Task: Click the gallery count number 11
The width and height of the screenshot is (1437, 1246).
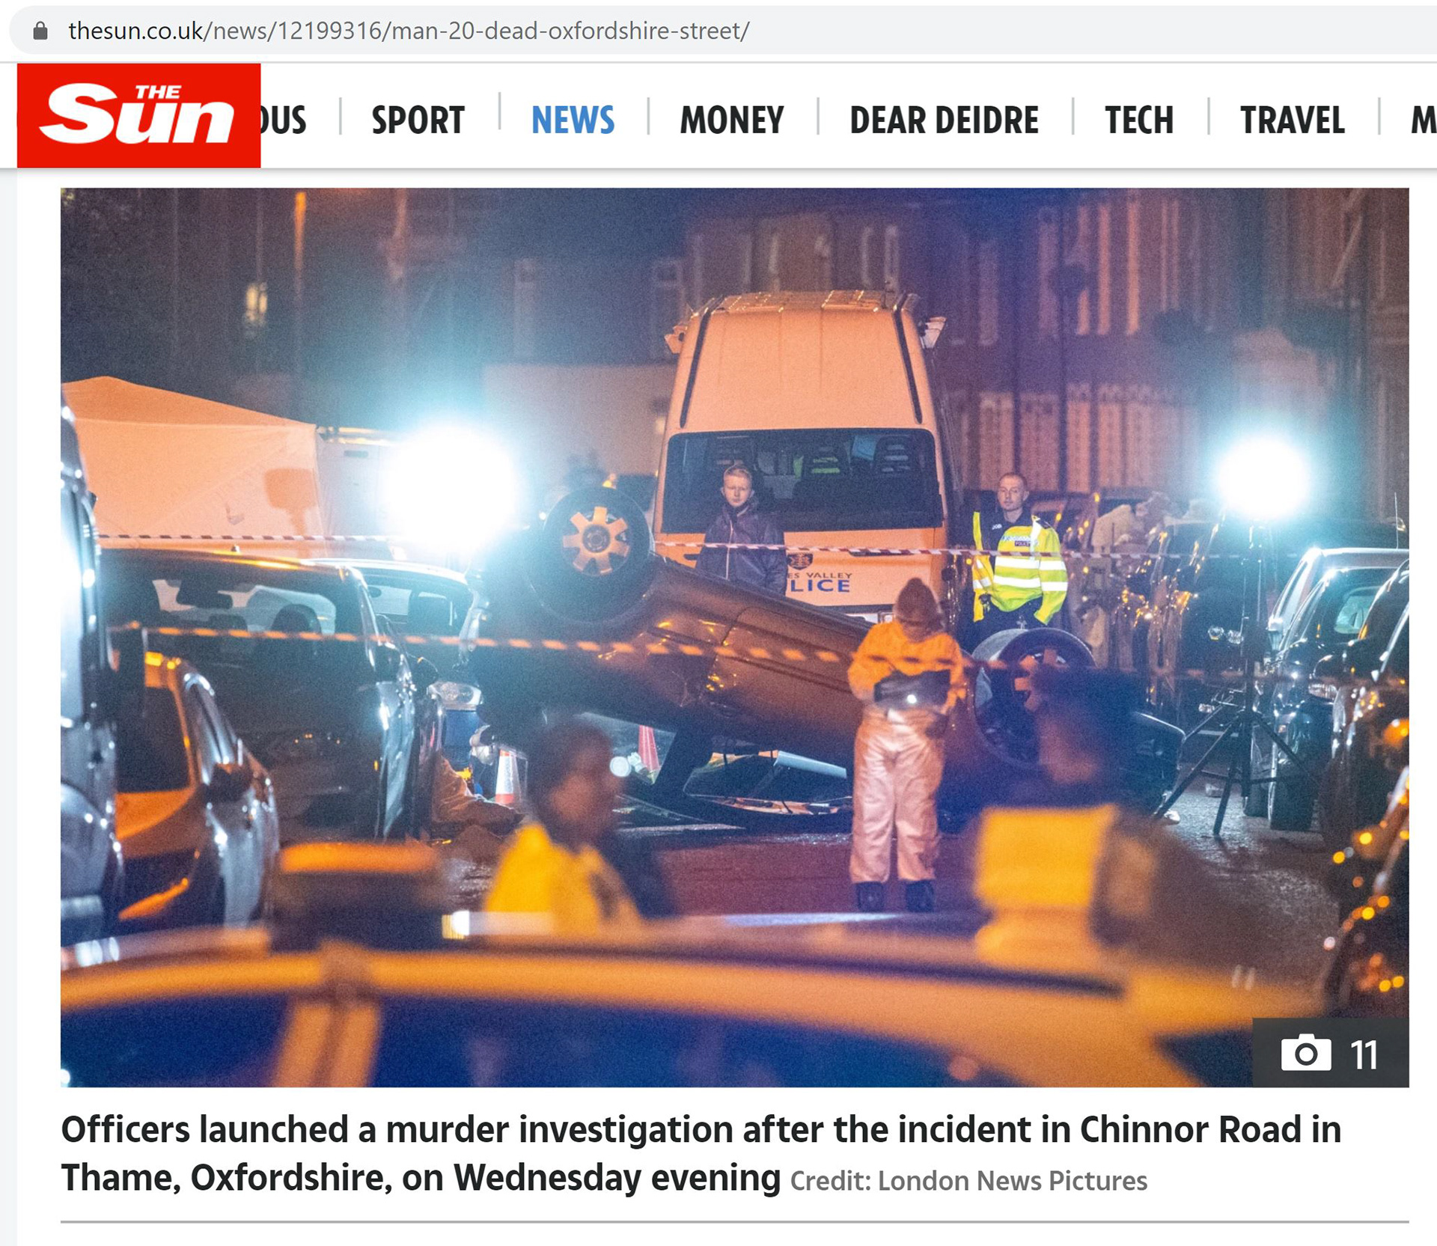Action: coord(1364,1055)
